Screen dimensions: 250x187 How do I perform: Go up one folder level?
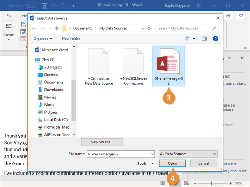[57, 28]
